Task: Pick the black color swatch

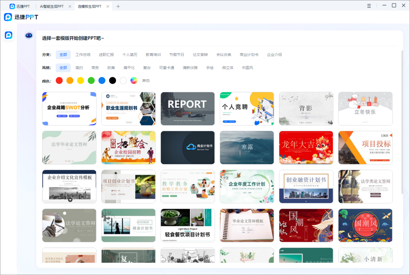Action: tap(113, 80)
